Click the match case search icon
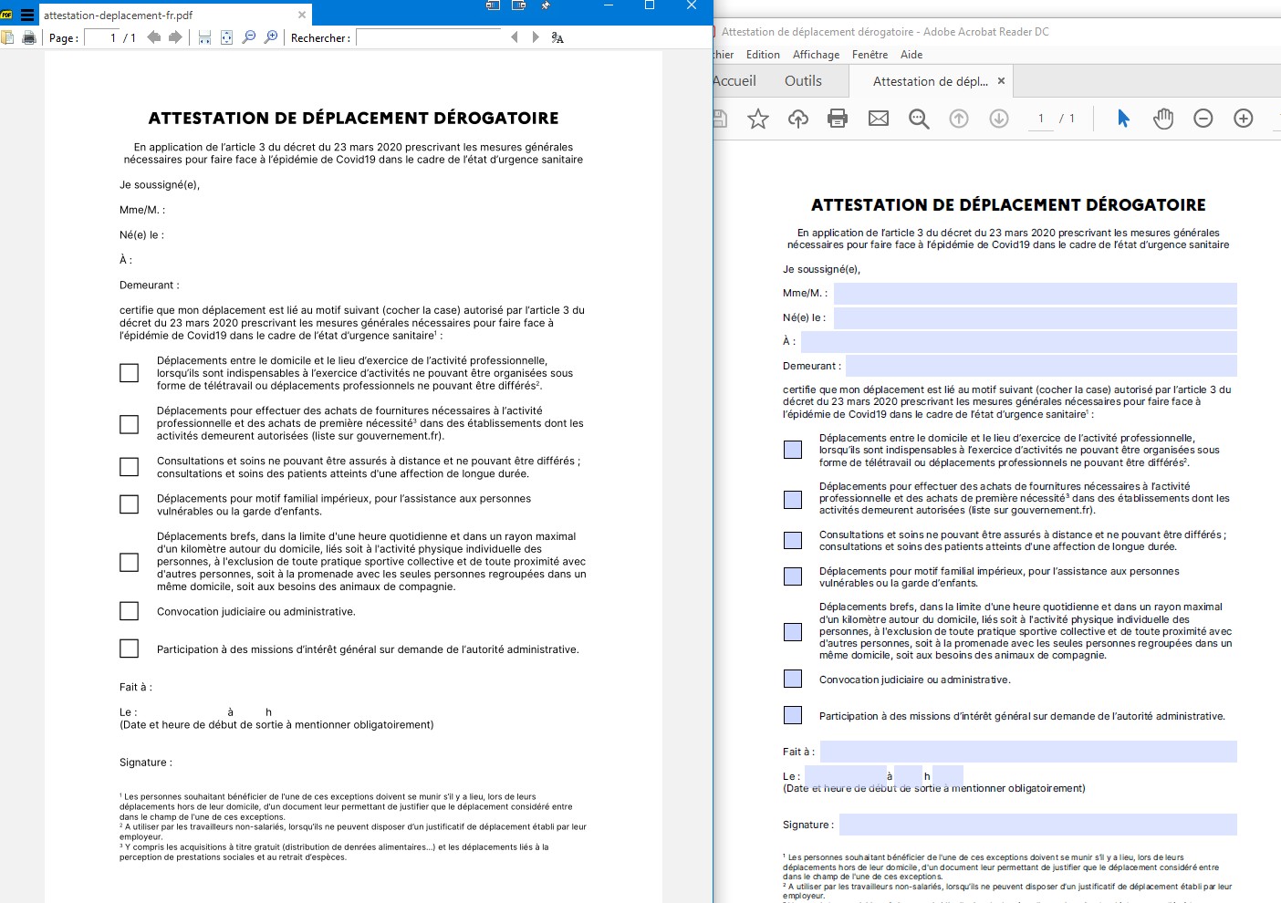The image size is (1281, 903). point(557,37)
